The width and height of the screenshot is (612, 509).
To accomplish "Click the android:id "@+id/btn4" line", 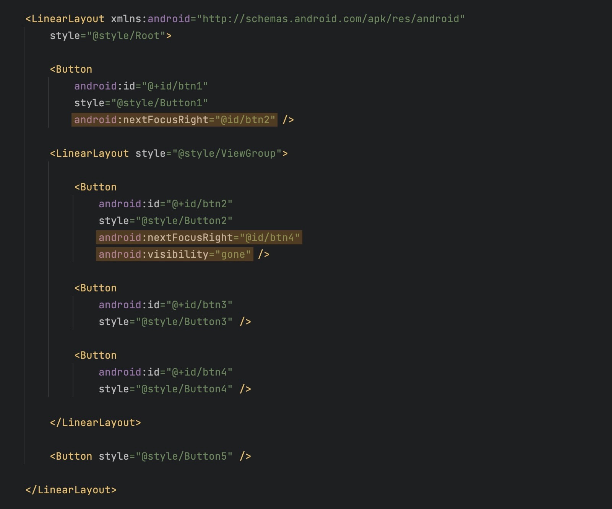I will (x=166, y=372).
